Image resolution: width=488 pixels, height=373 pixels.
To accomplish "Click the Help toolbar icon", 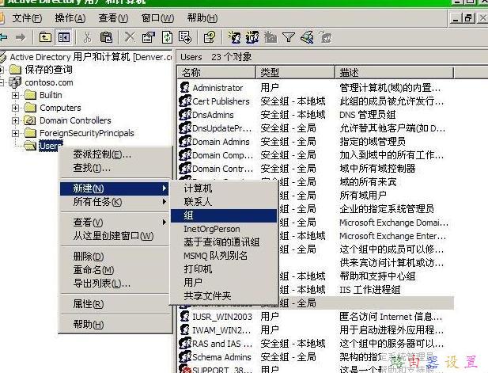I will pos(210,37).
